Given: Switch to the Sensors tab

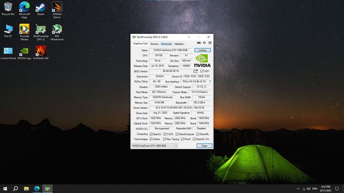Looking at the screenshot, I should (x=154, y=44).
